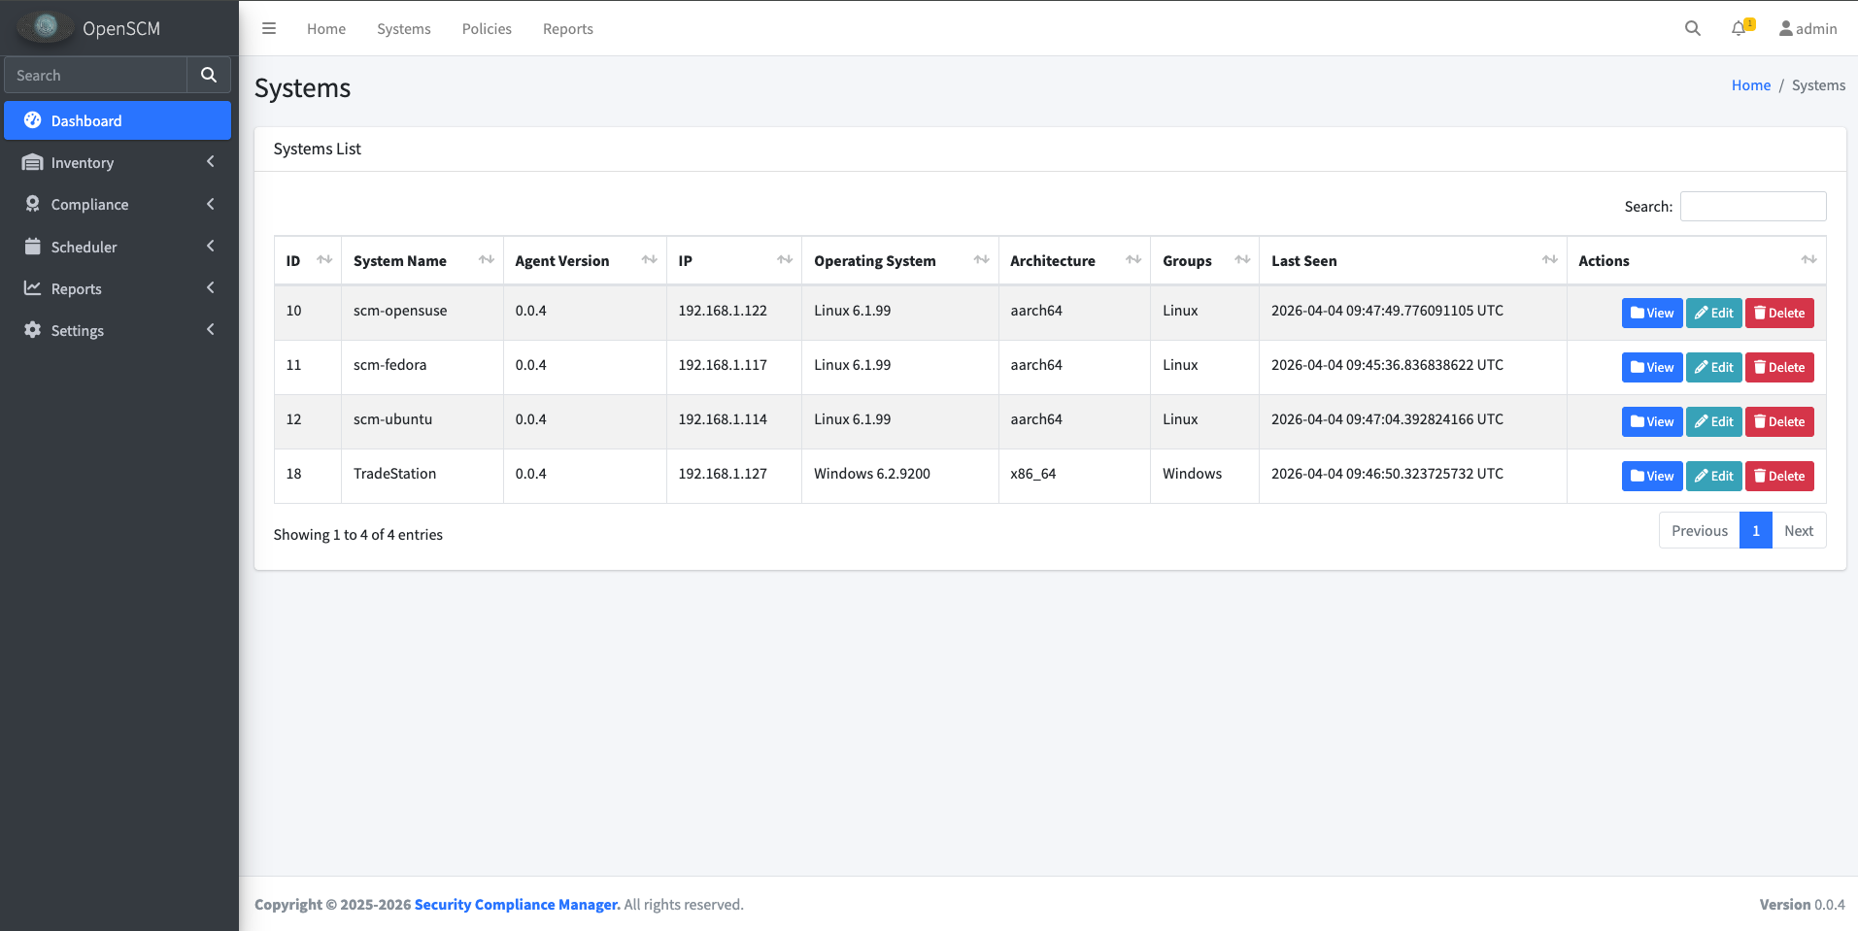View the scm-opensuse system
This screenshot has height=931, width=1858.
1651,313
